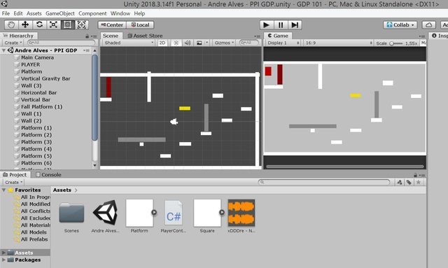This screenshot has height=268, width=448.
Task: Toggle handle rotation Local button
Action: click(140, 25)
